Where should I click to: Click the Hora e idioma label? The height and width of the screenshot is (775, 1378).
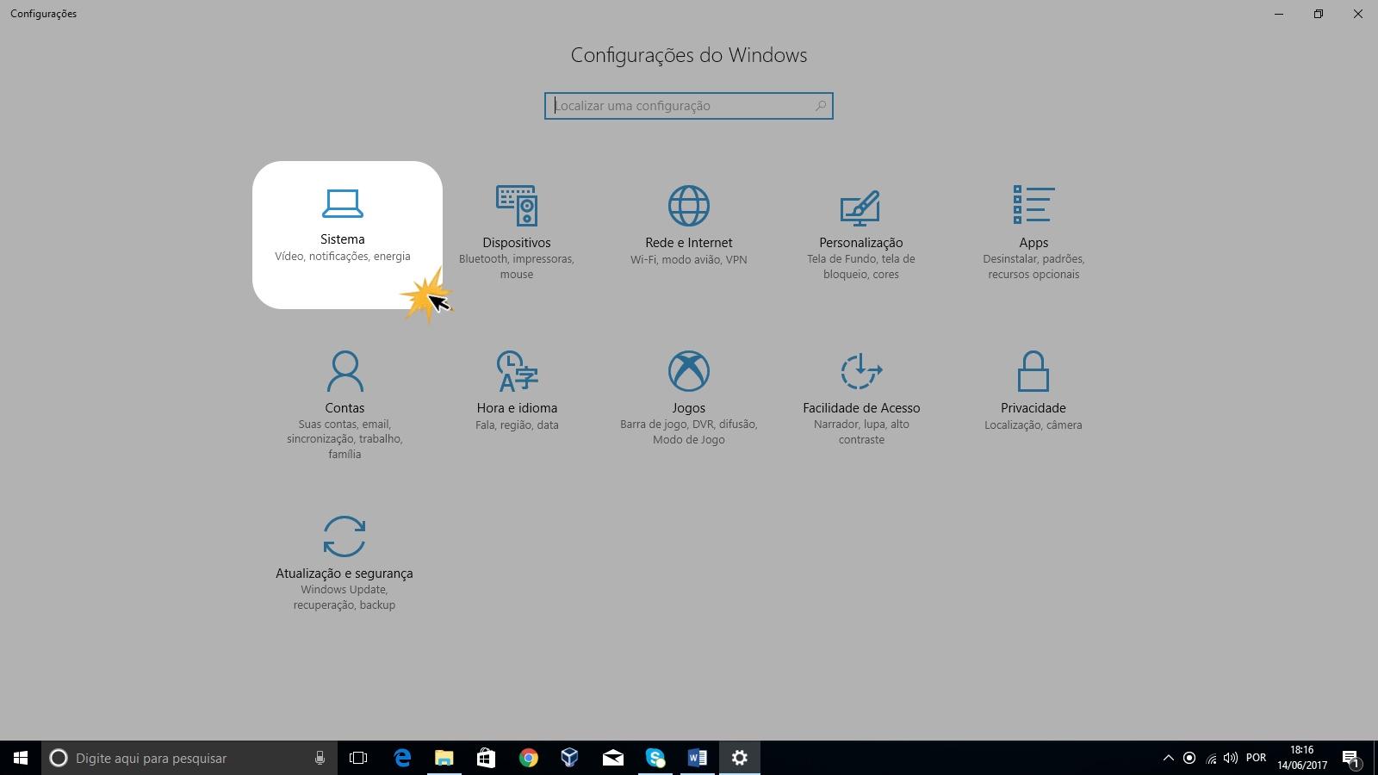pos(517,408)
